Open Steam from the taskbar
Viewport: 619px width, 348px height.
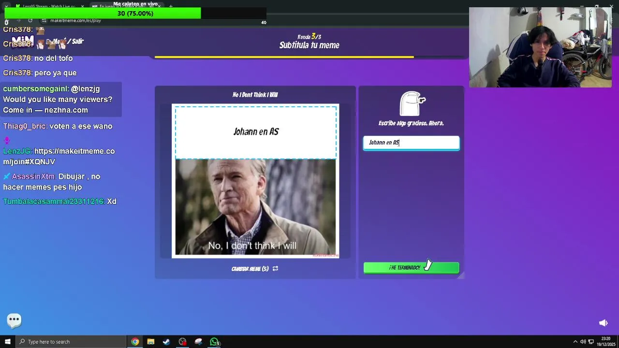166,342
